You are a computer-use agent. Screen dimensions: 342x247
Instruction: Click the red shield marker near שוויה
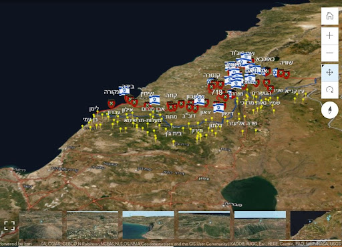[x=287, y=75]
